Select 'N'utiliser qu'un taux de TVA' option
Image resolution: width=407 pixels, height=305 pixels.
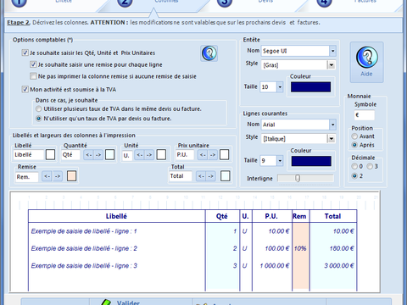pos(39,119)
